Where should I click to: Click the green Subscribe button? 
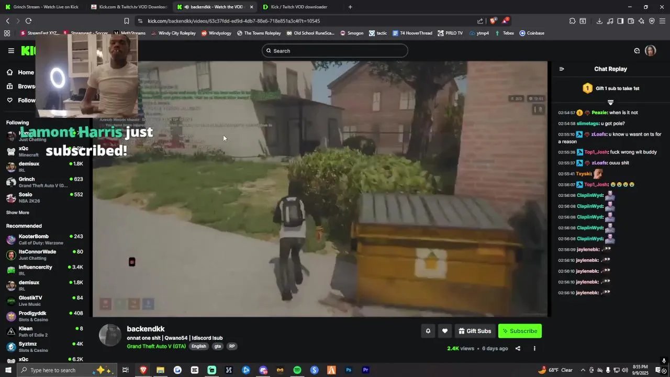[520, 331]
